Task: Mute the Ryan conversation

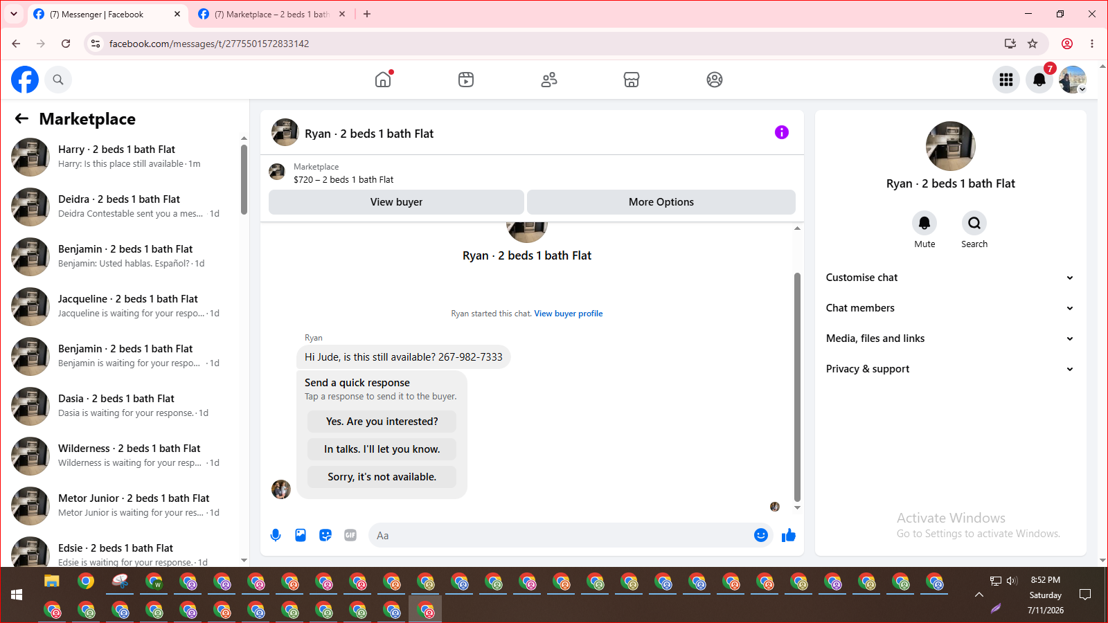Action: pyautogui.click(x=924, y=223)
